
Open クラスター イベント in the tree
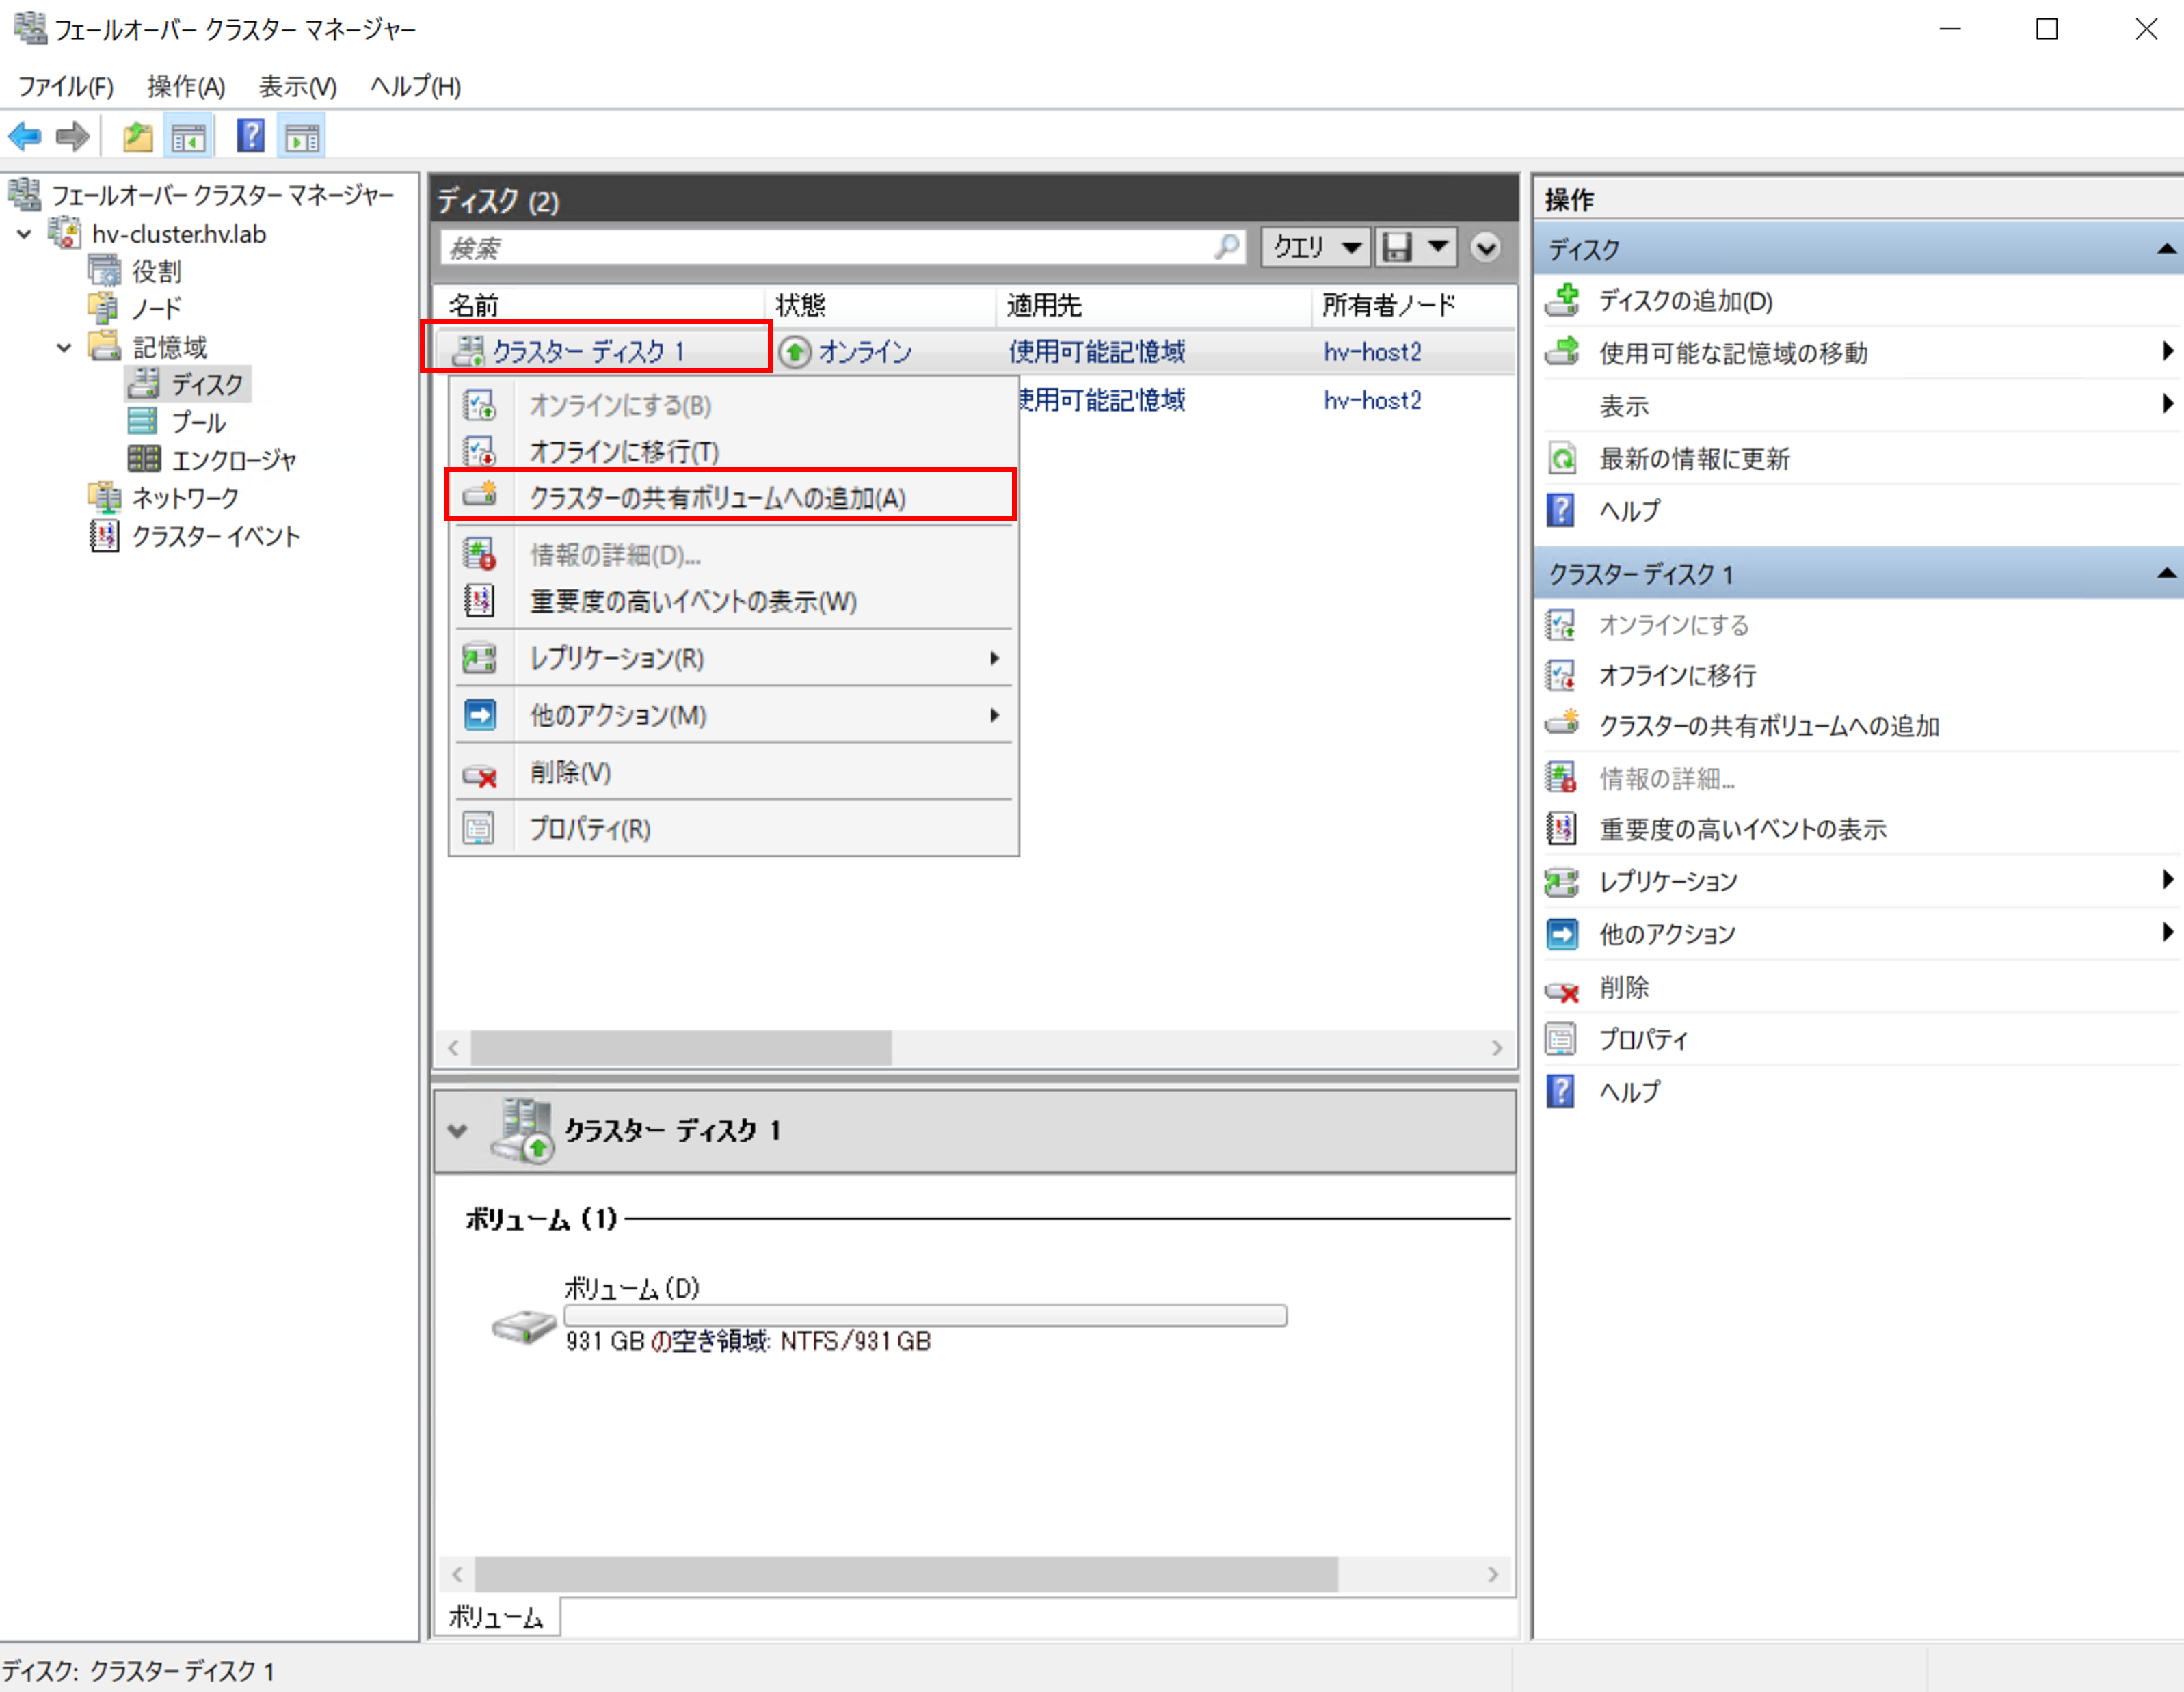pyautogui.click(x=216, y=537)
